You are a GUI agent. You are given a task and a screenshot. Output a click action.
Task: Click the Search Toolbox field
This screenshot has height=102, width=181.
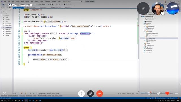[6, 10]
